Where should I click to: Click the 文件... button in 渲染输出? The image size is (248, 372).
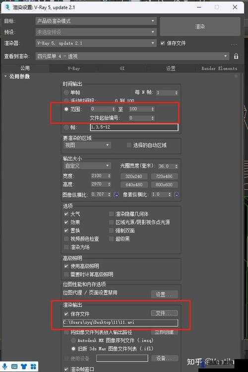click(164, 313)
